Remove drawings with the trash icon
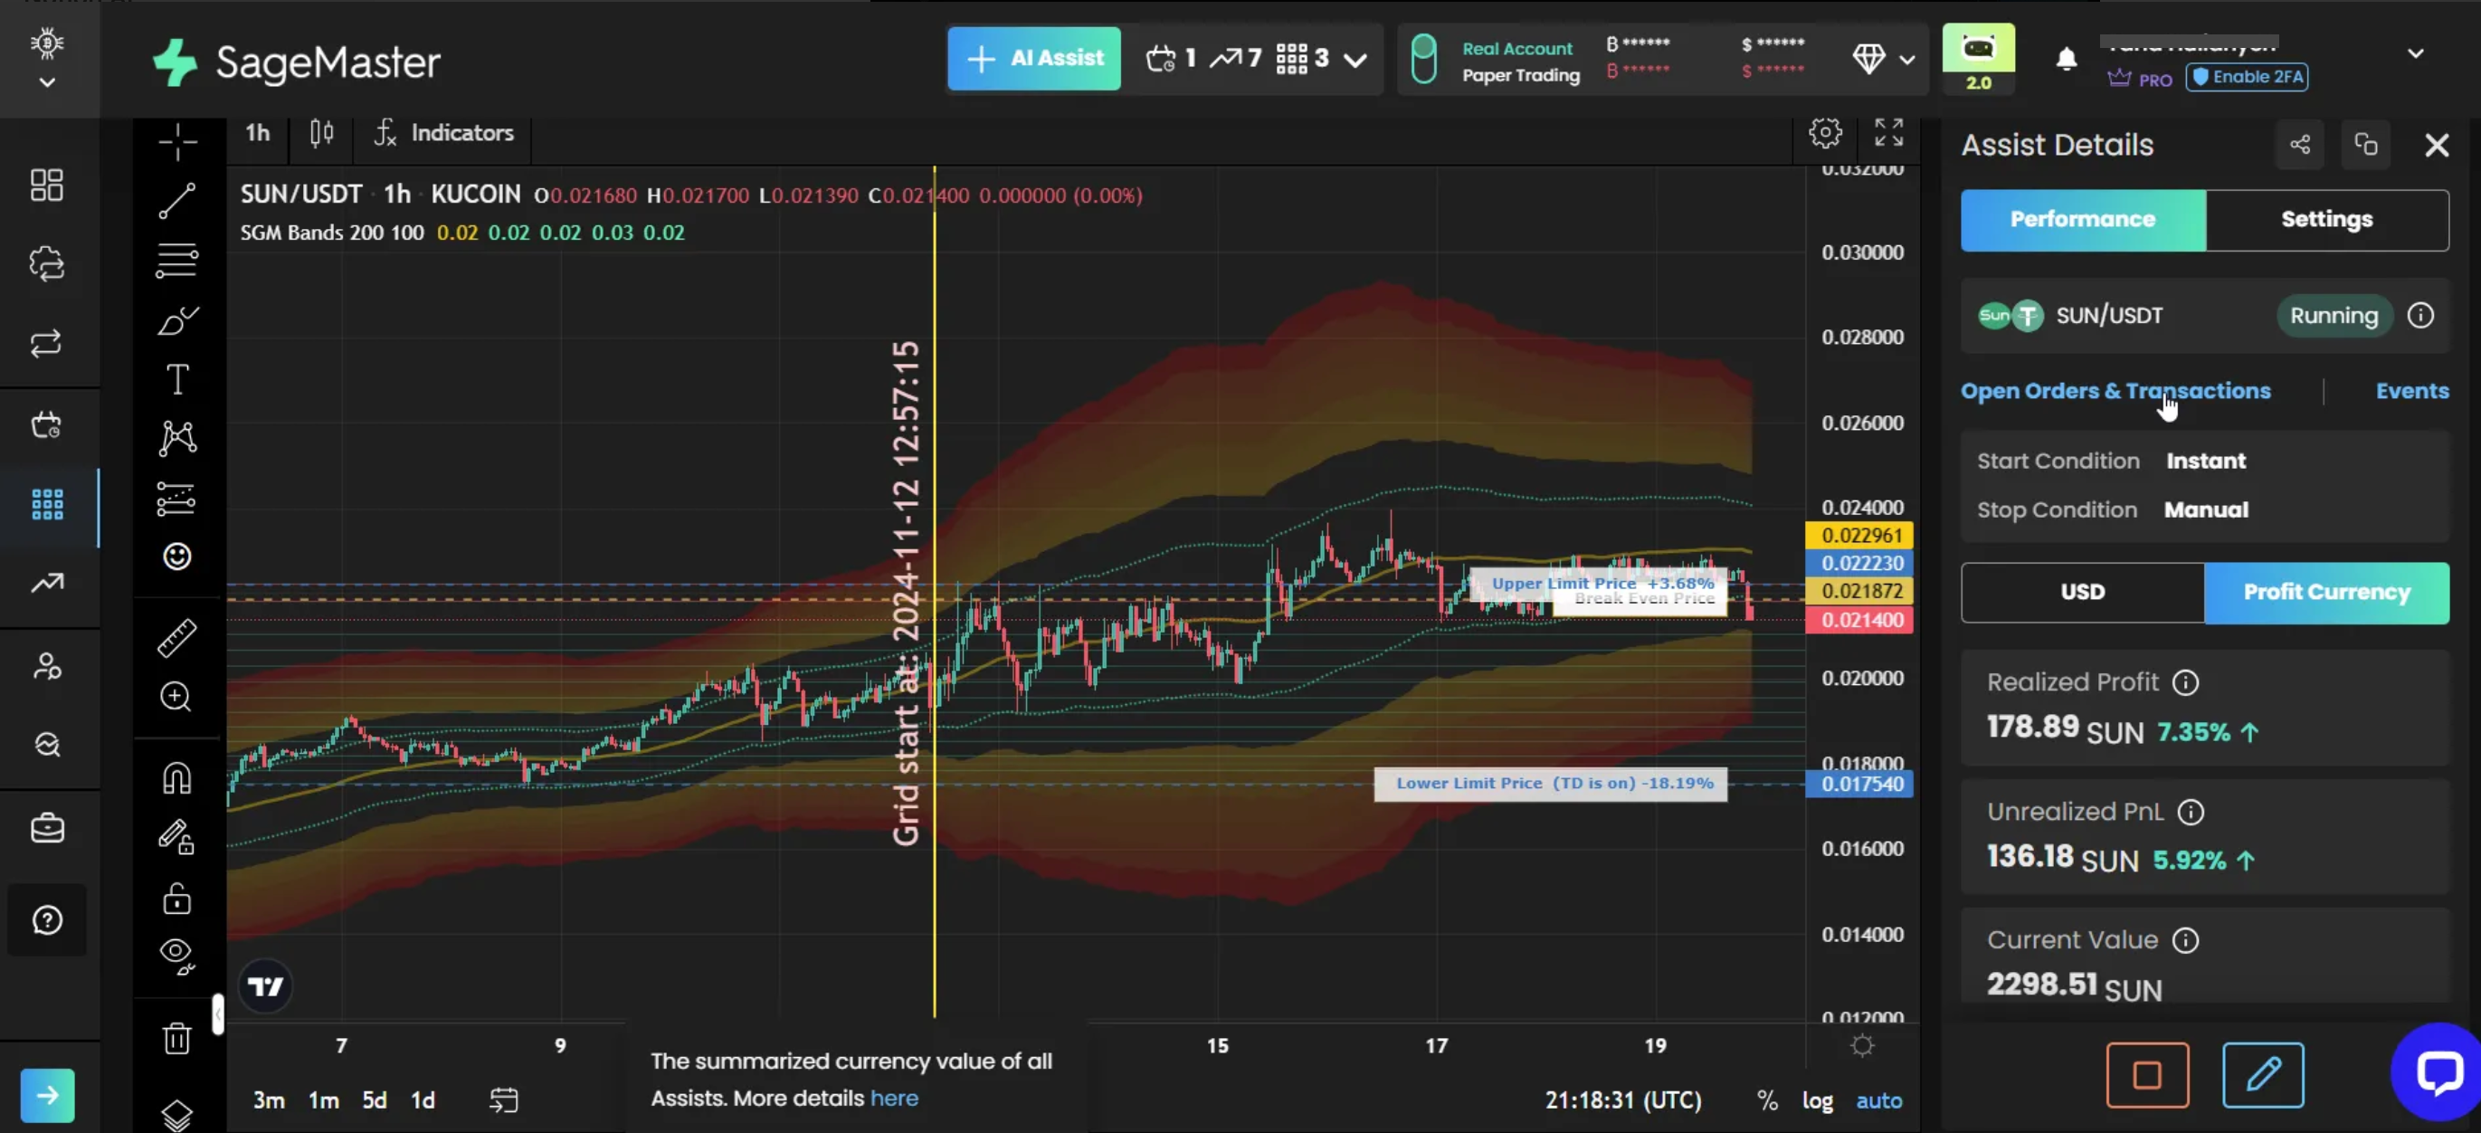Screen dimensions: 2481x1133 click(177, 1039)
